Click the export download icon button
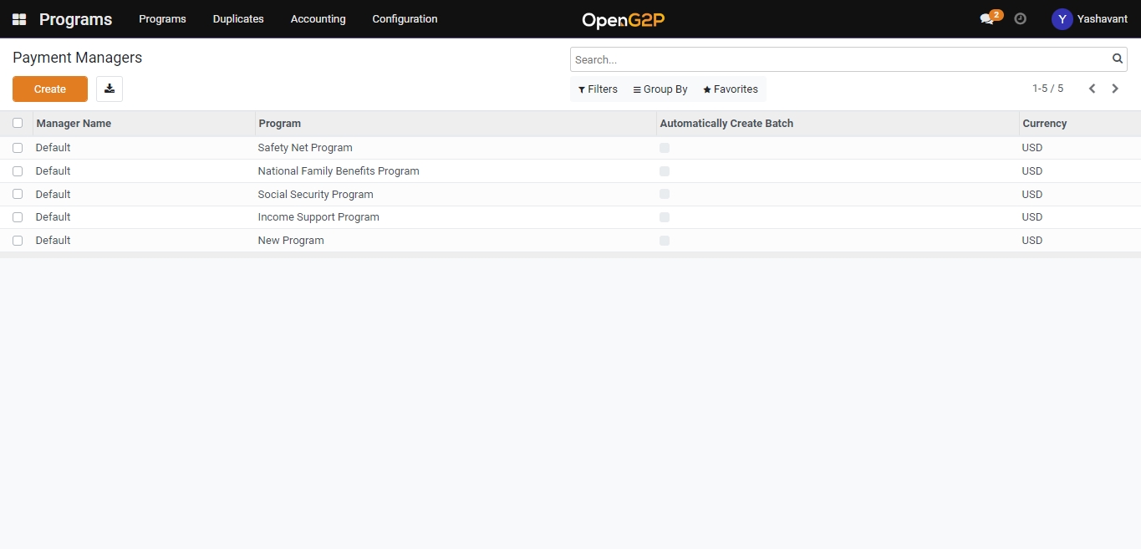The image size is (1141, 549). [x=110, y=89]
